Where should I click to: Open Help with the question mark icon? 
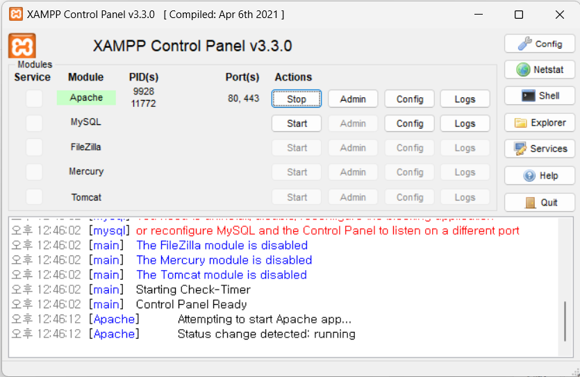[x=540, y=176]
